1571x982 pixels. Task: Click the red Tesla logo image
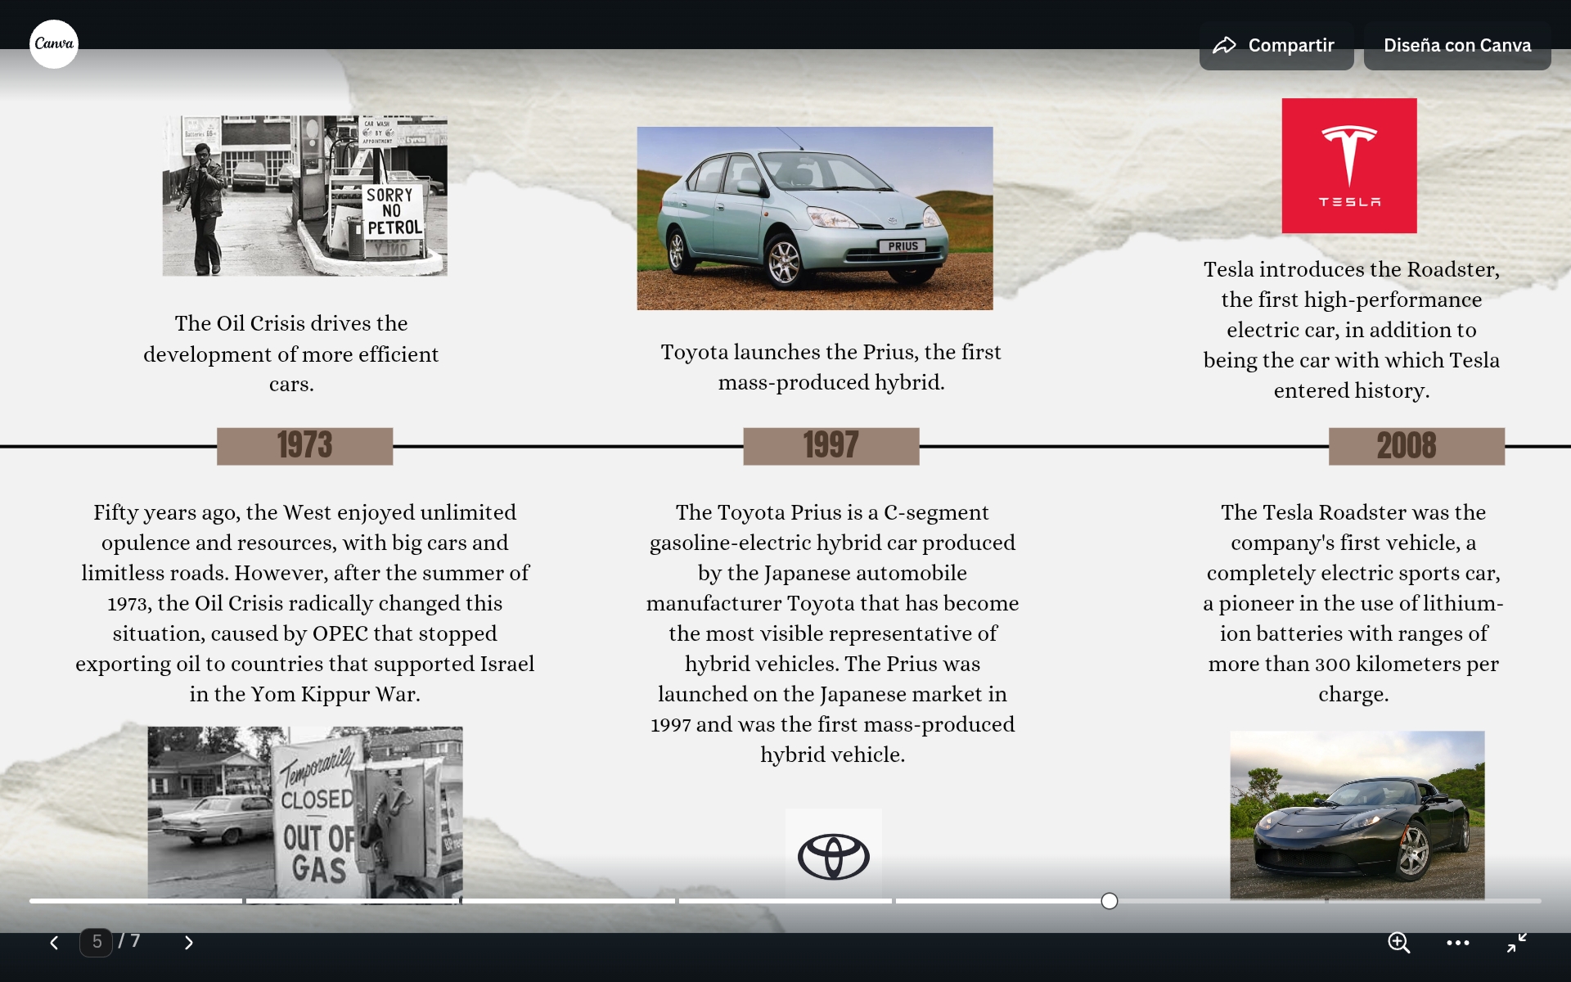tap(1348, 166)
